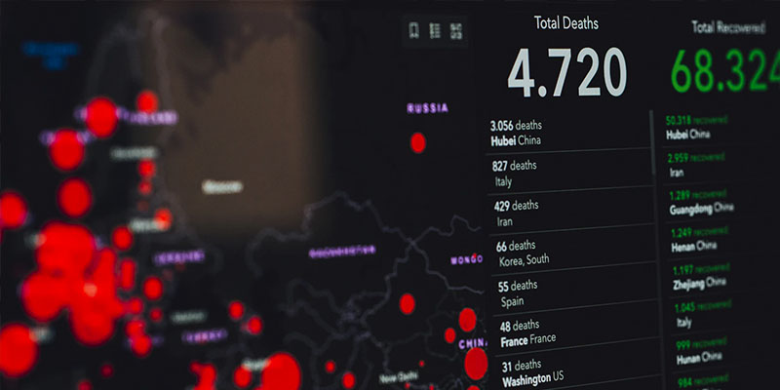Click the CHINA map label

tap(473, 344)
